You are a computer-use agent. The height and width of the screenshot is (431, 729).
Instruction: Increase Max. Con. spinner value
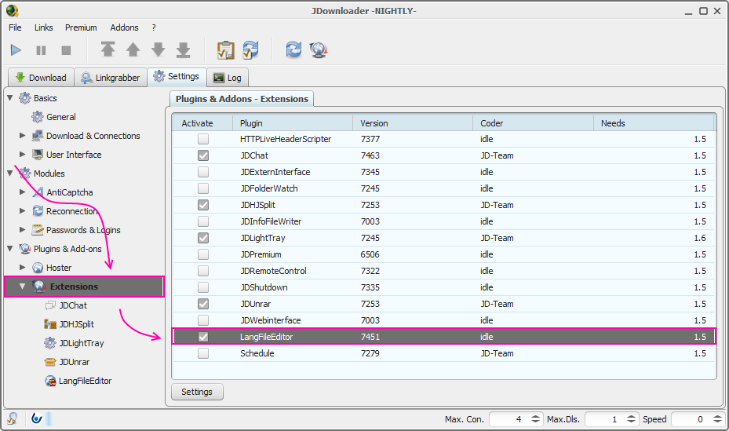(536, 416)
